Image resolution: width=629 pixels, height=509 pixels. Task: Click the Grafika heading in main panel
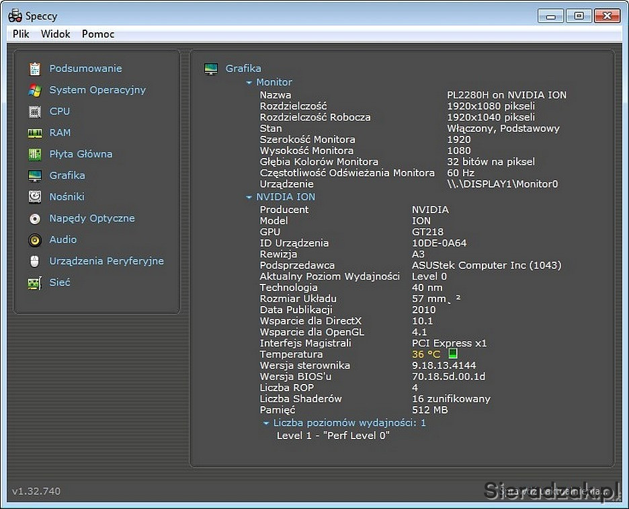point(243,69)
